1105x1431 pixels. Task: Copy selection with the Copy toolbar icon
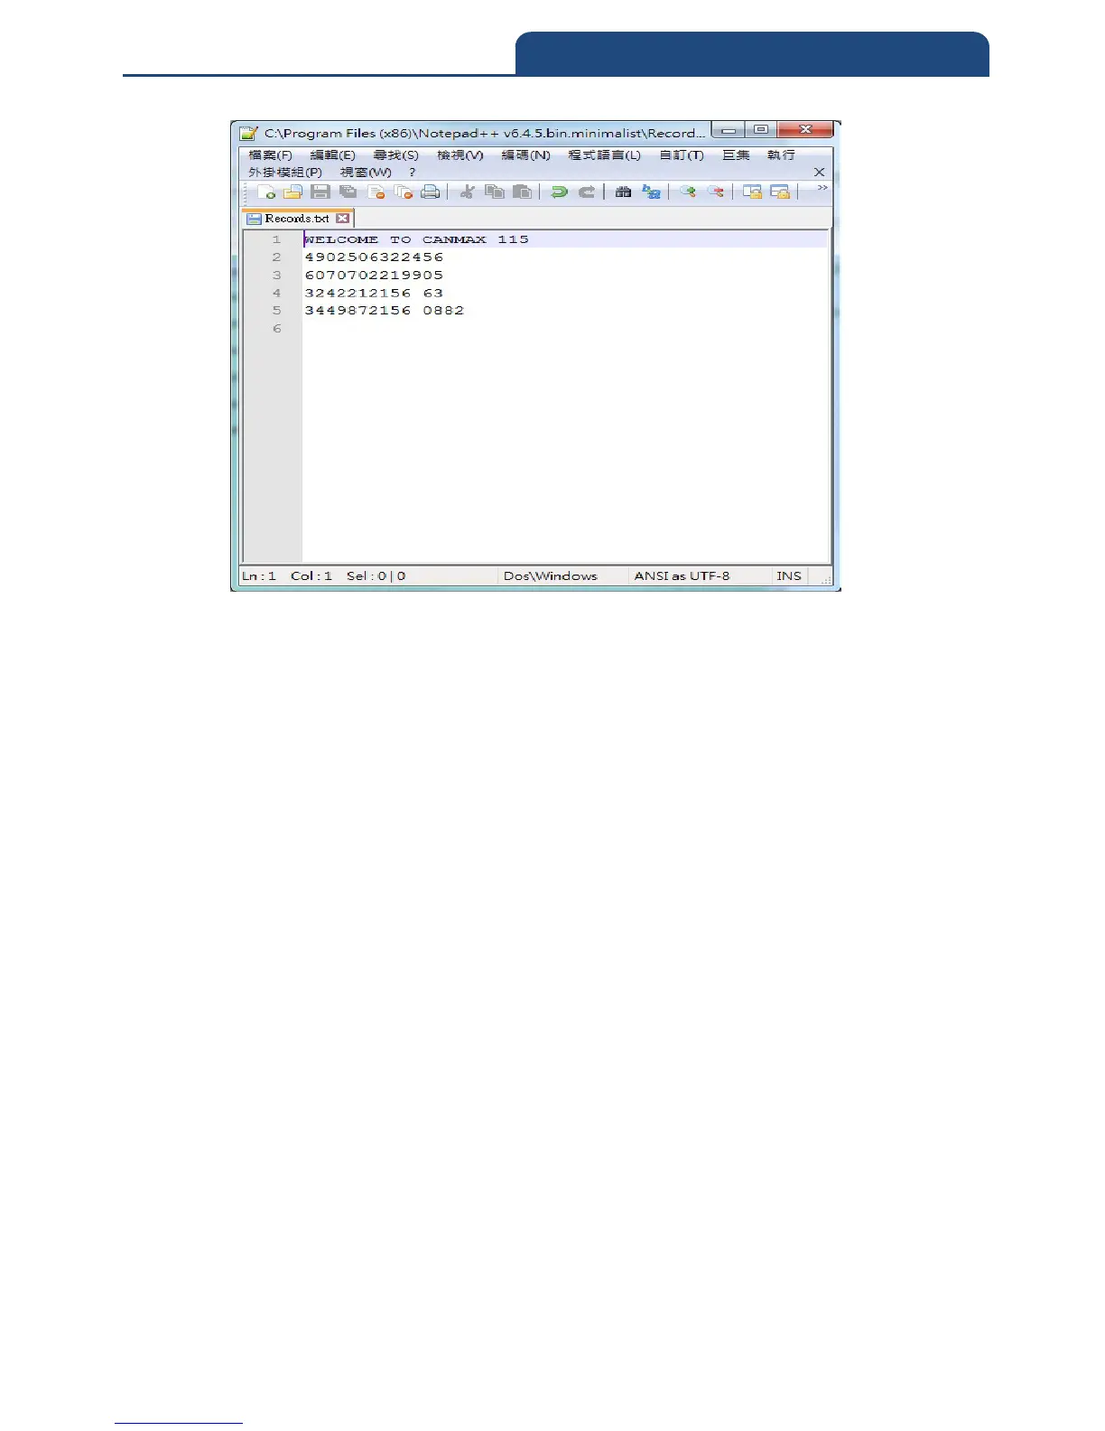coord(495,192)
